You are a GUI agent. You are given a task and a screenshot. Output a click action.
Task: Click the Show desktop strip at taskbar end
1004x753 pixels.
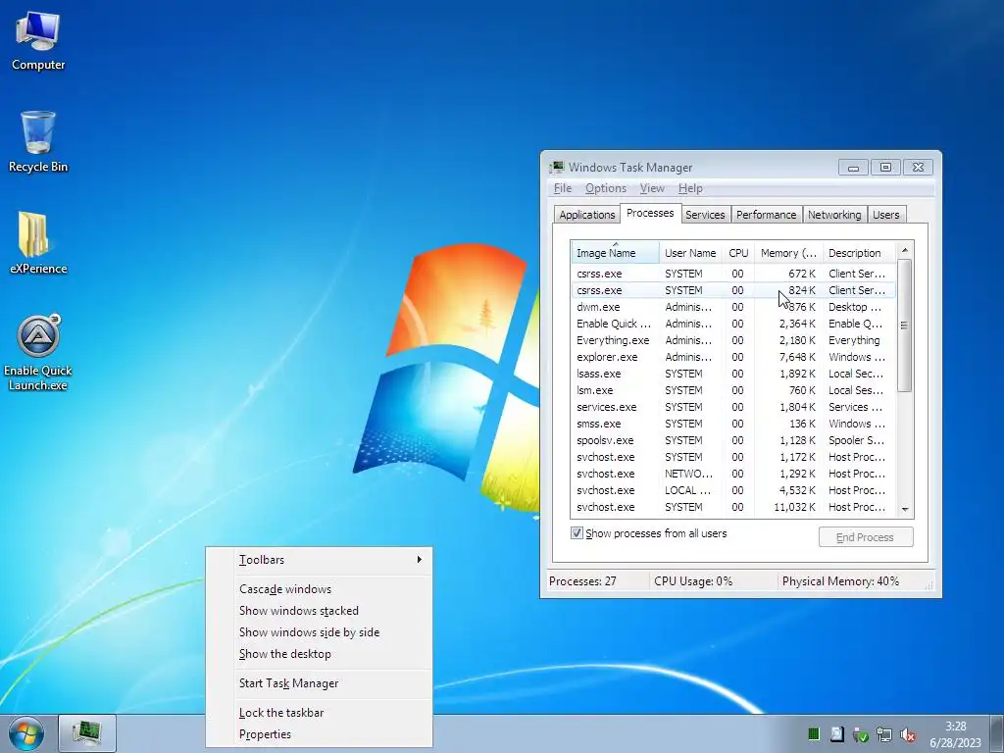point(996,733)
